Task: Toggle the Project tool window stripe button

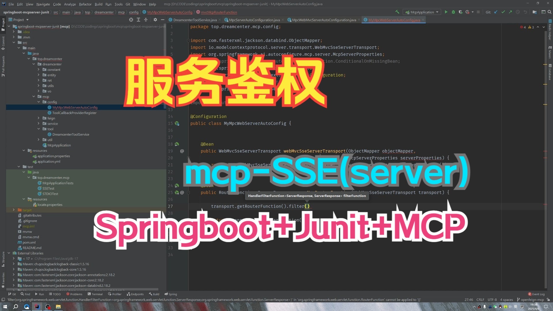Action: [x=3, y=24]
